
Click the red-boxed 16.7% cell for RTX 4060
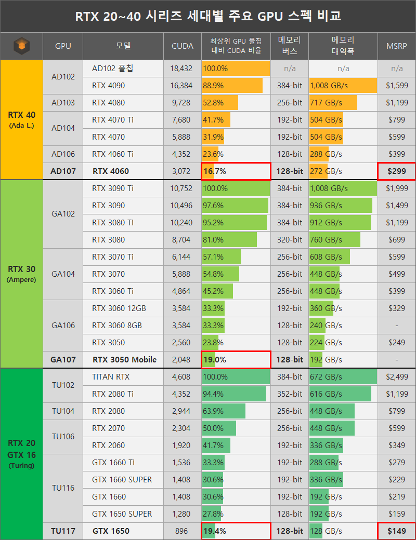click(236, 171)
